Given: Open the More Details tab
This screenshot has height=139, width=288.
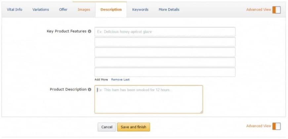Looking at the screenshot, I should click(169, 10).
